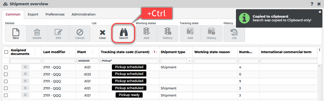Click the Last modifier filter field

[x=58, y=61]
